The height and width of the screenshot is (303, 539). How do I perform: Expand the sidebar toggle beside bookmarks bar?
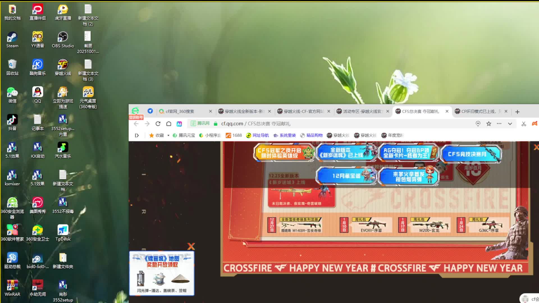(x=137, y=135)
